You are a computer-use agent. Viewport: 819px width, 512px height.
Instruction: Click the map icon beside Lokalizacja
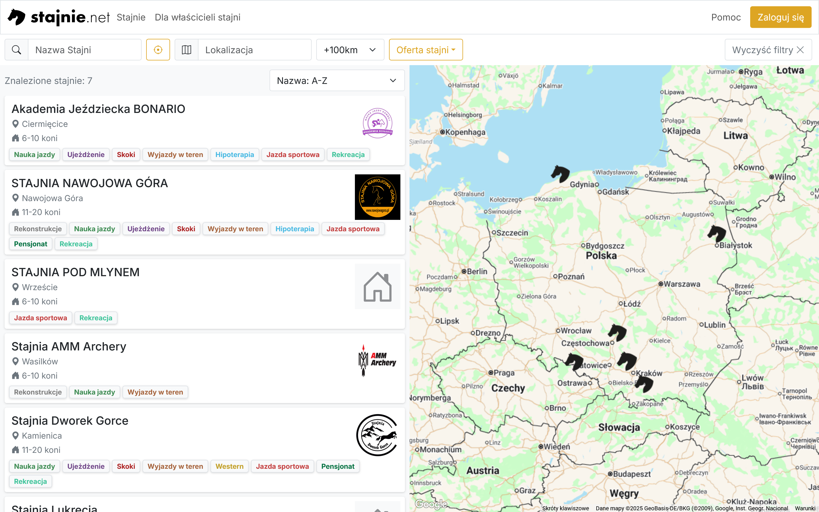point(187,50)
